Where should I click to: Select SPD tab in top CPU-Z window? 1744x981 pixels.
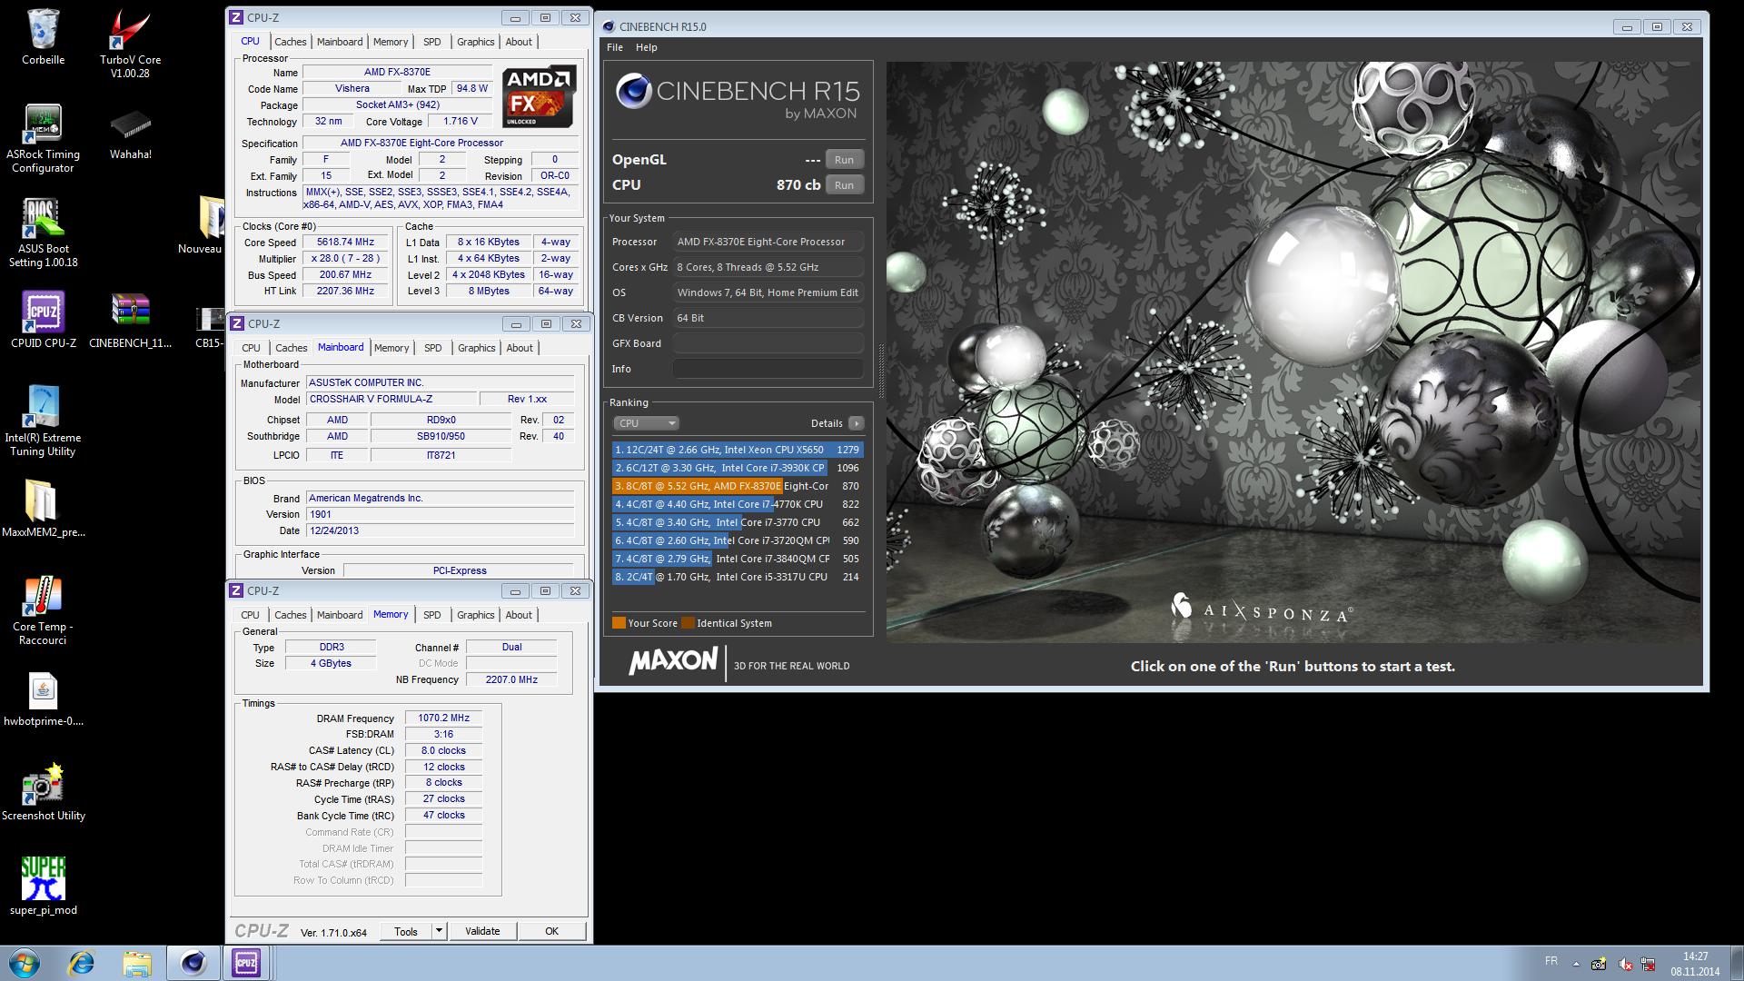[432, 42]
